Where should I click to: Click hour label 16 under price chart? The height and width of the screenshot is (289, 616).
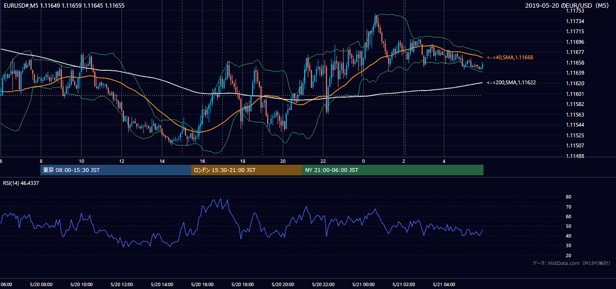[202, 161]
